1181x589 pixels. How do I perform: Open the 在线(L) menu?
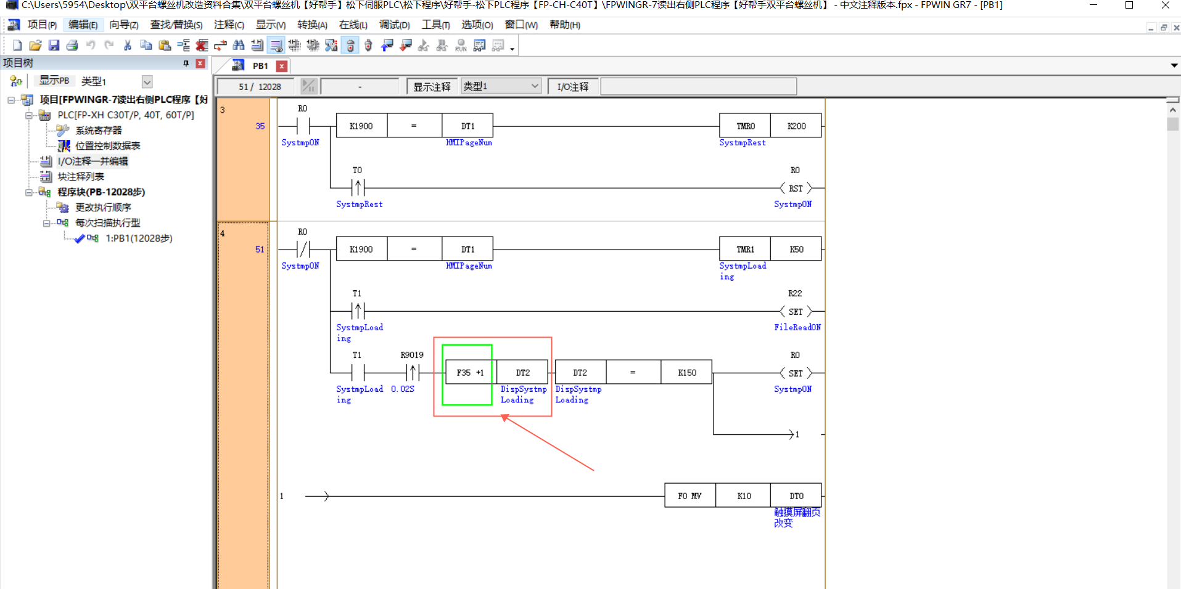click(353, 25)
